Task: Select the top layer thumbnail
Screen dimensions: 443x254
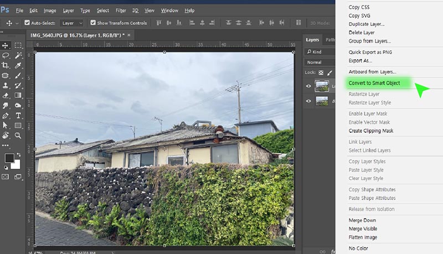Action: 322,86
